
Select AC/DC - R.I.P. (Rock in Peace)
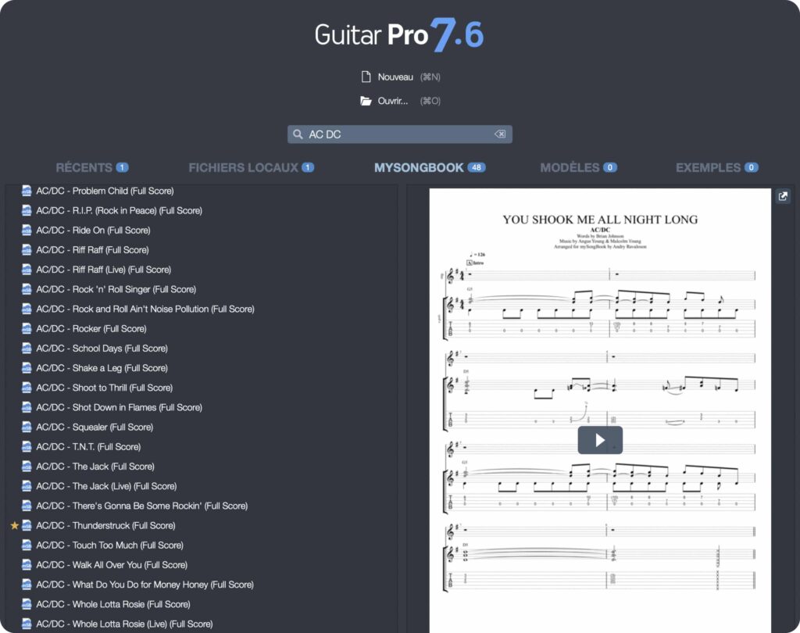tap(119, 210)
